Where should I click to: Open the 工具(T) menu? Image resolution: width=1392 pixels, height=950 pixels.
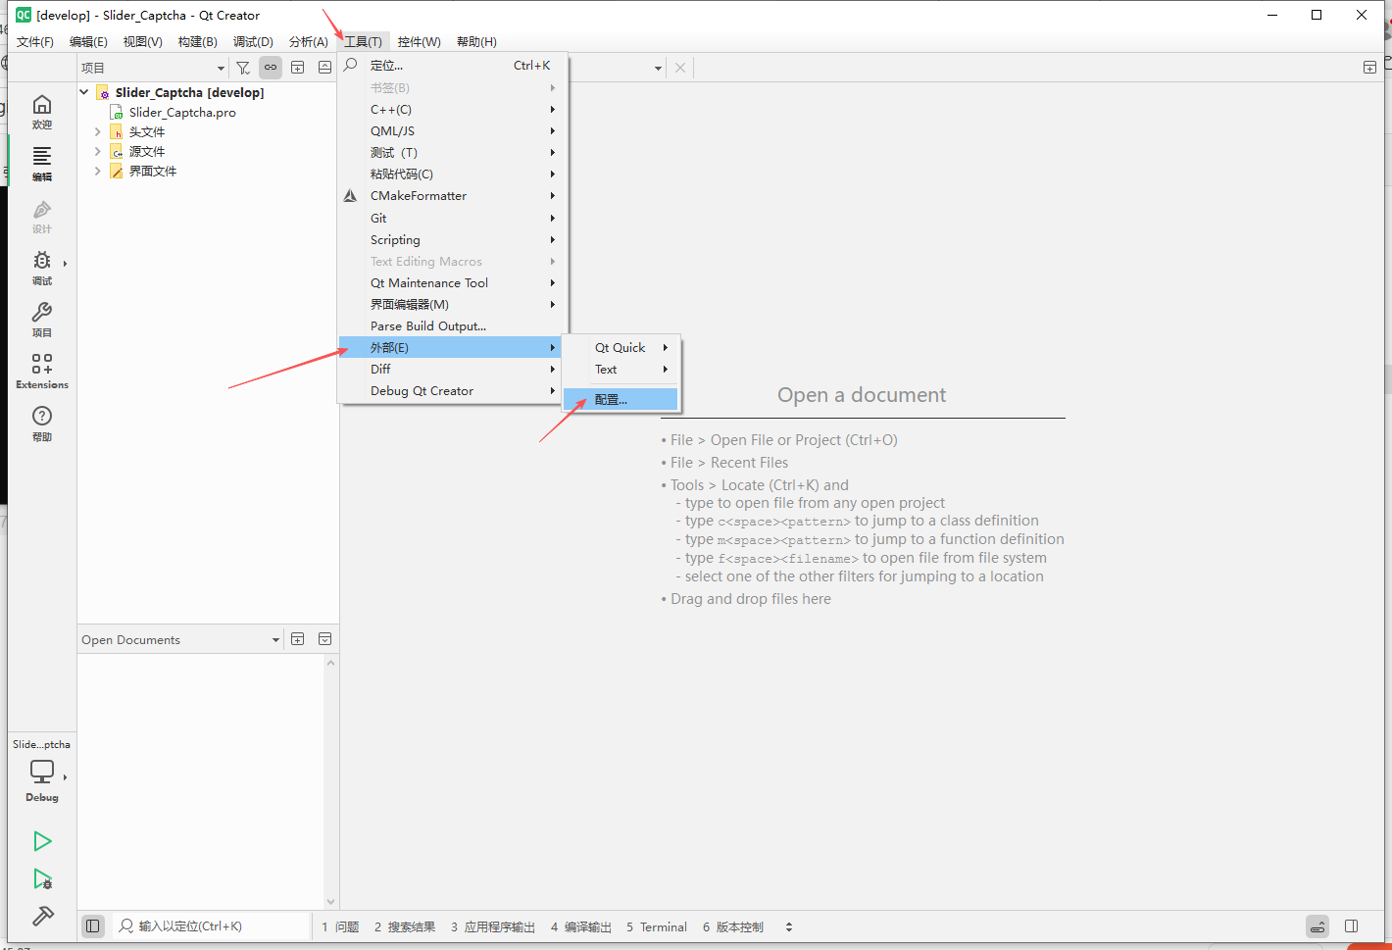coord(363,41)
